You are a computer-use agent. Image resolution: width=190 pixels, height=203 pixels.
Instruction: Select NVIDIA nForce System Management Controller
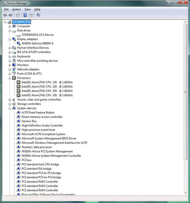click(51, 155)
